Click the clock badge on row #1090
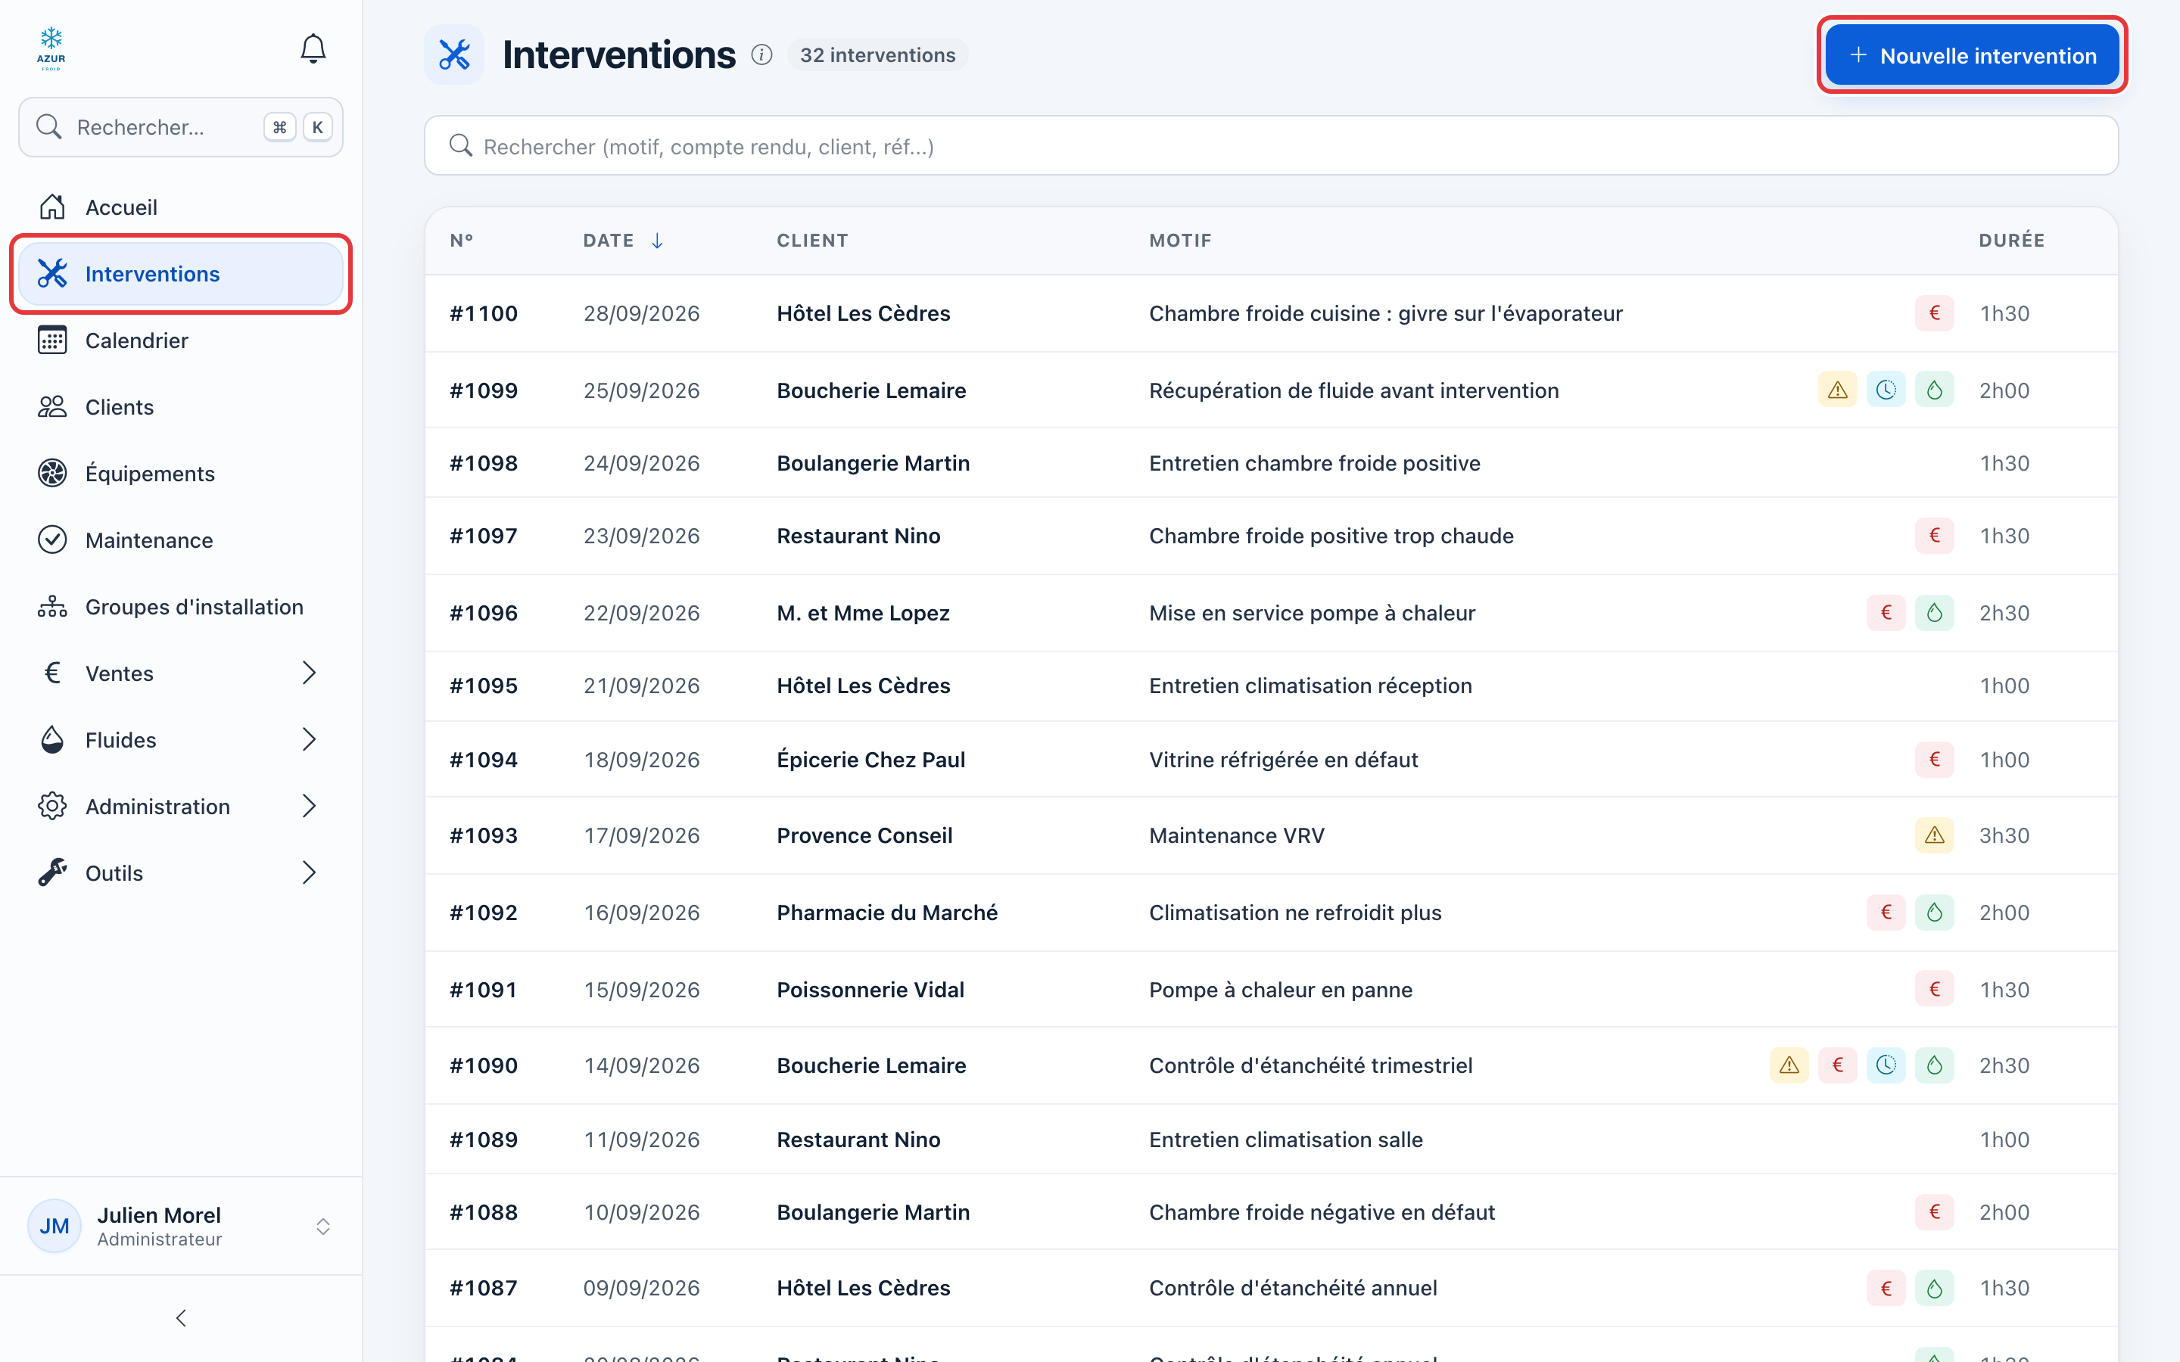Image resolution: width=2180 pixels, height=1362 pixels. (x=1886, y=1065)
